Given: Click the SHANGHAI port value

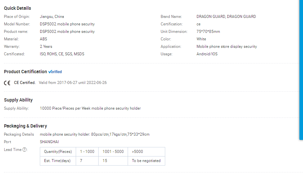Looking at the screenshot, I should (49, 142).
